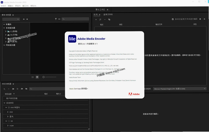Open the 预设浏览器 panel menu
The width and height of the screenshot is (209, 132).
point(13,84)
